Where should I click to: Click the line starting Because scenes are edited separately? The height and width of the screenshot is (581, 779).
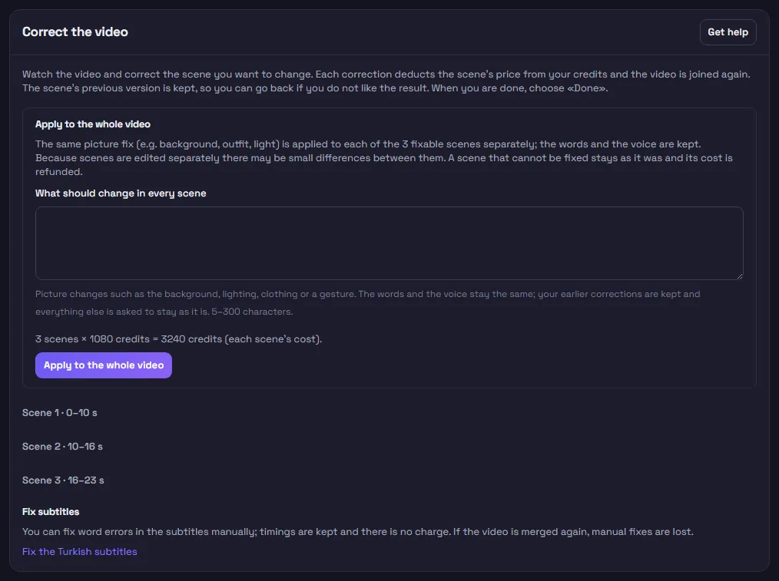point(384,158)
